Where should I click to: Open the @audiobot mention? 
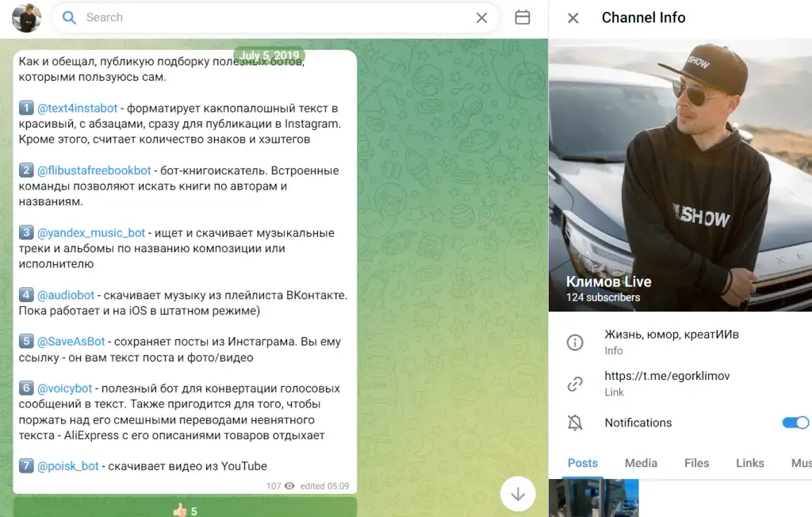pos(66,295)
